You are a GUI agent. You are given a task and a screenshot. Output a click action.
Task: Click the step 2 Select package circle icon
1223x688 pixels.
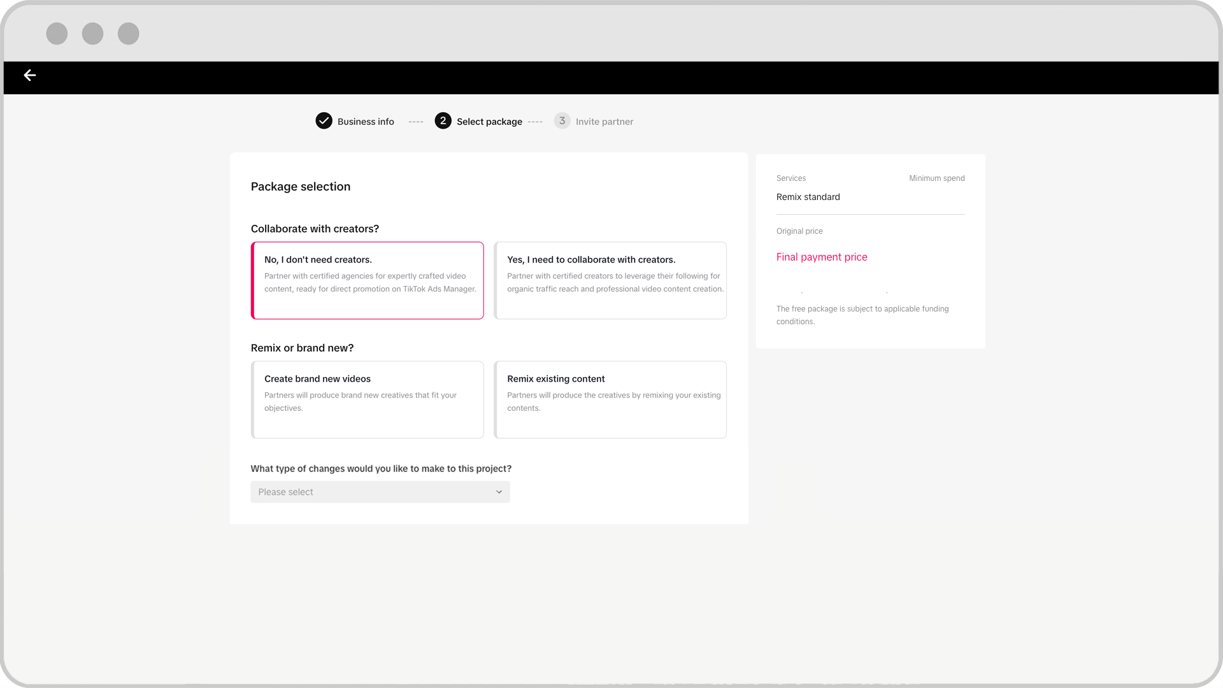[442, 121]
